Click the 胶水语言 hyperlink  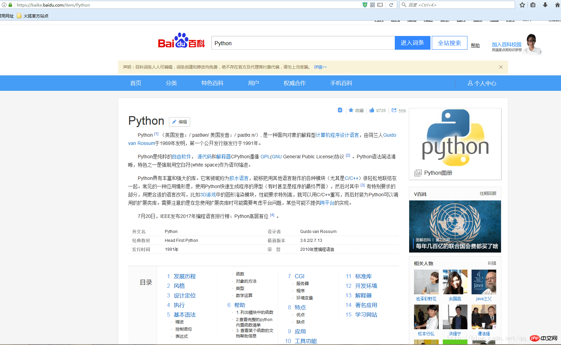click(x=239, y=178)
